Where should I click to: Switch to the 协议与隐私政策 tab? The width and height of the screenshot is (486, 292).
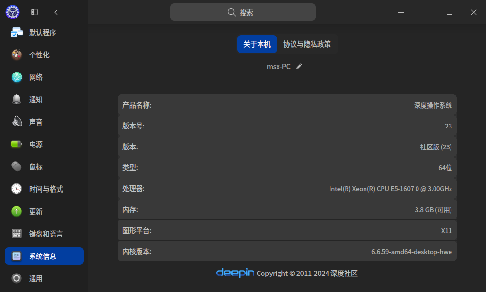(307, 44)
